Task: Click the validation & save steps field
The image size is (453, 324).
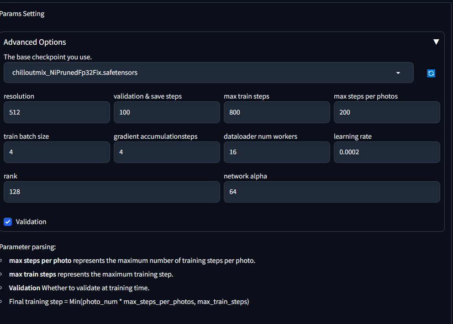Action: coord(167,112)
